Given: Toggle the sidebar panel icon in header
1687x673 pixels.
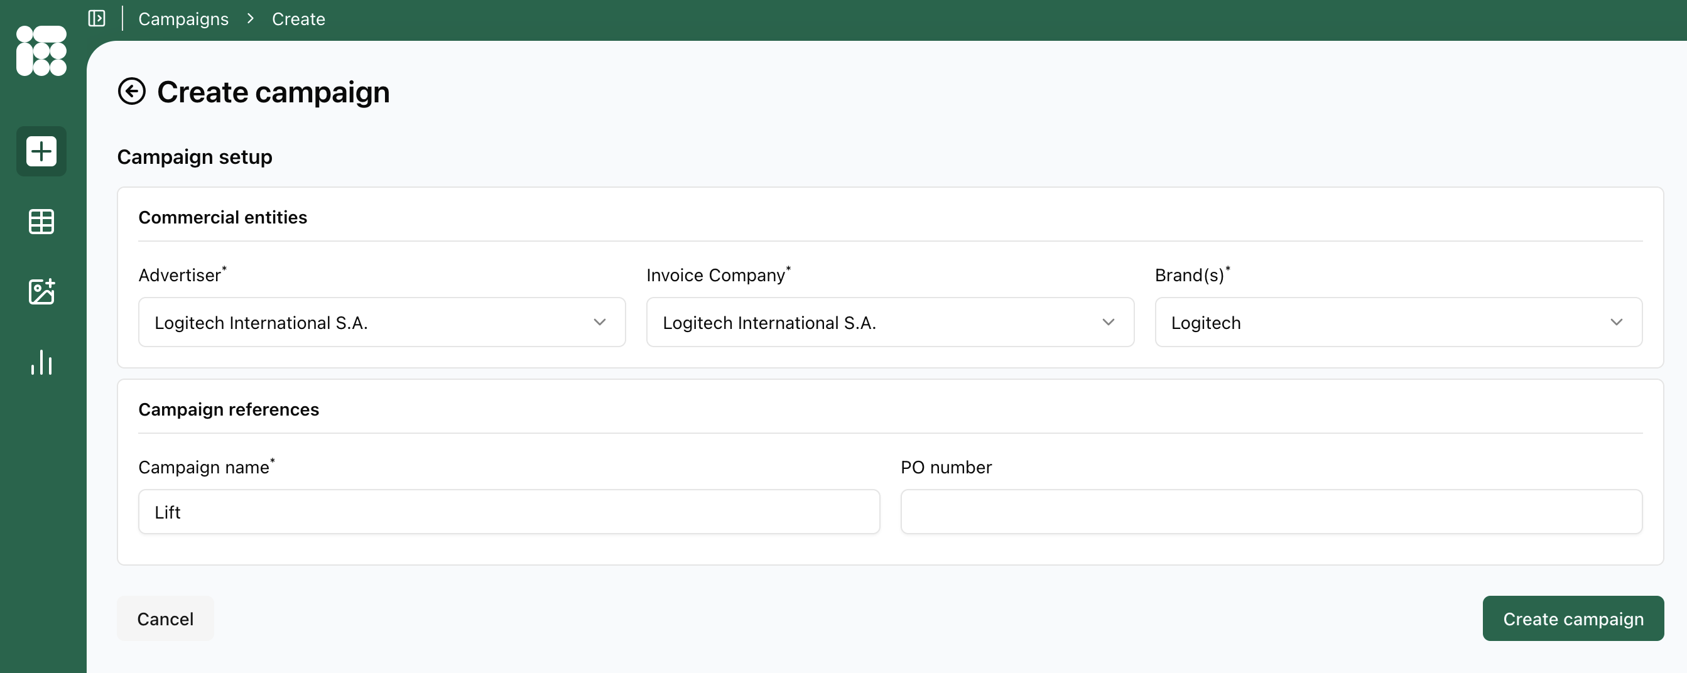Looking at the screenshot, I should (x=97, y=18).
